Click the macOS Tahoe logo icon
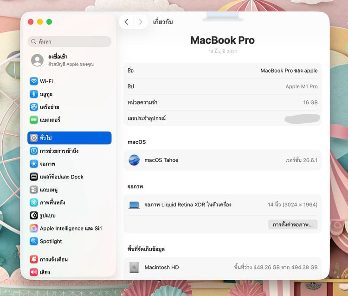Screen dimensions: 348x296 click(x=134, y=160)
